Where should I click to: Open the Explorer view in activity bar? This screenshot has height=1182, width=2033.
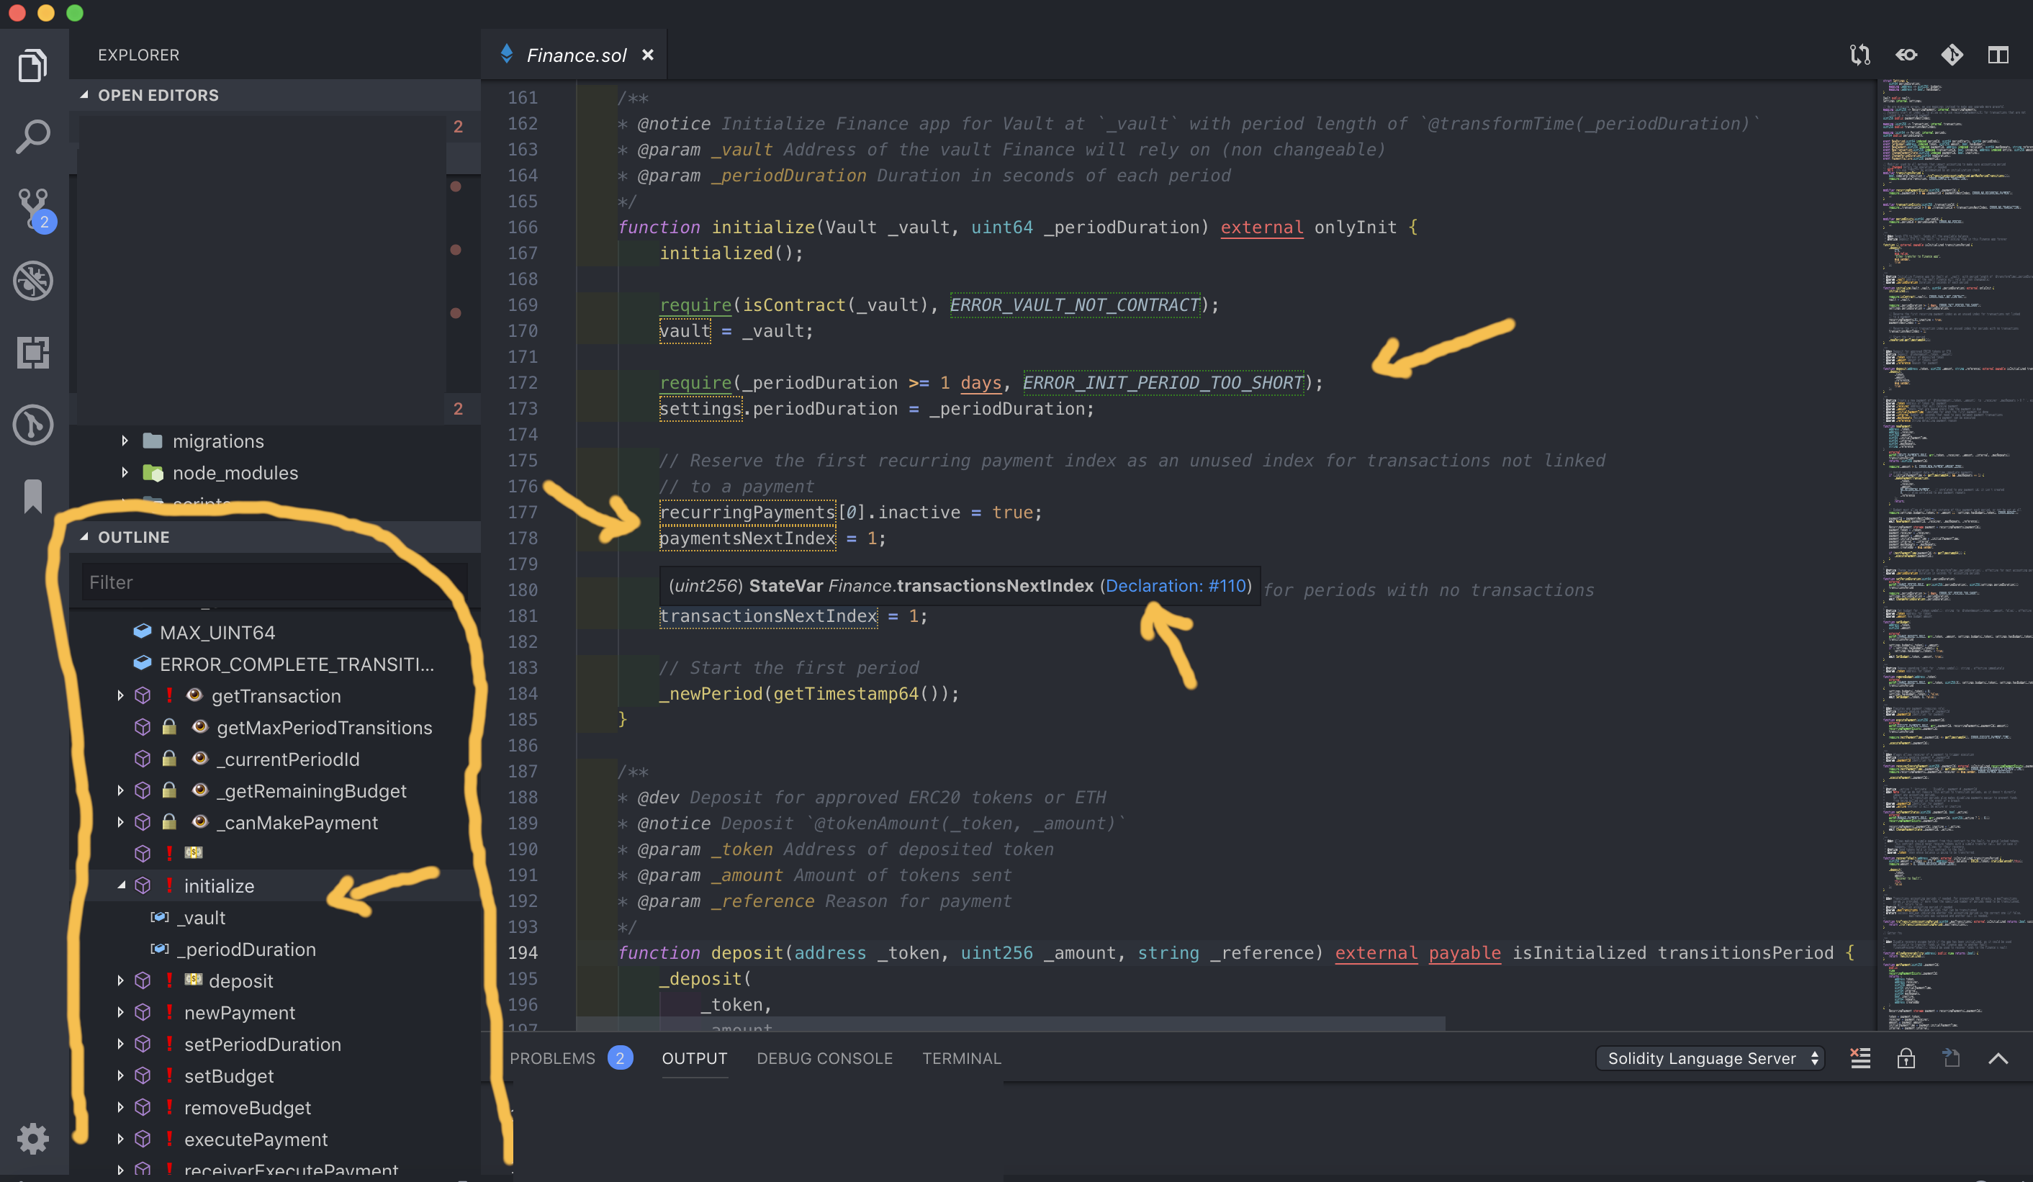click(33, 65)
